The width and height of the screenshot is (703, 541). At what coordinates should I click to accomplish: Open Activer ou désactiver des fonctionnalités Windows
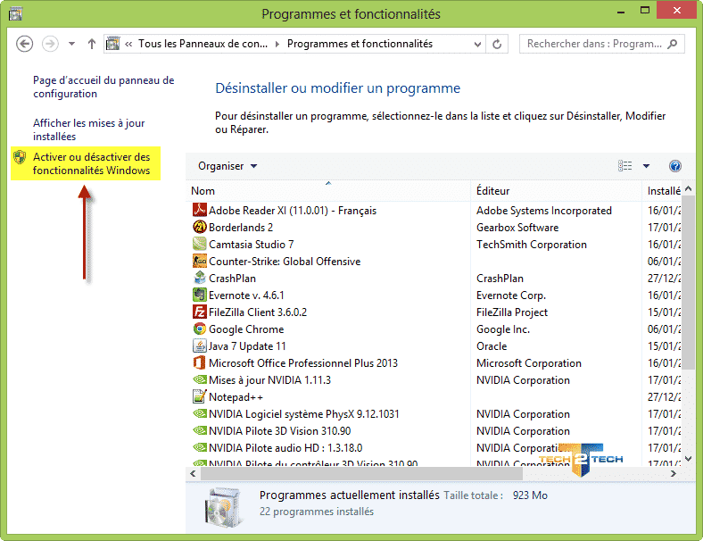(92, 163)
